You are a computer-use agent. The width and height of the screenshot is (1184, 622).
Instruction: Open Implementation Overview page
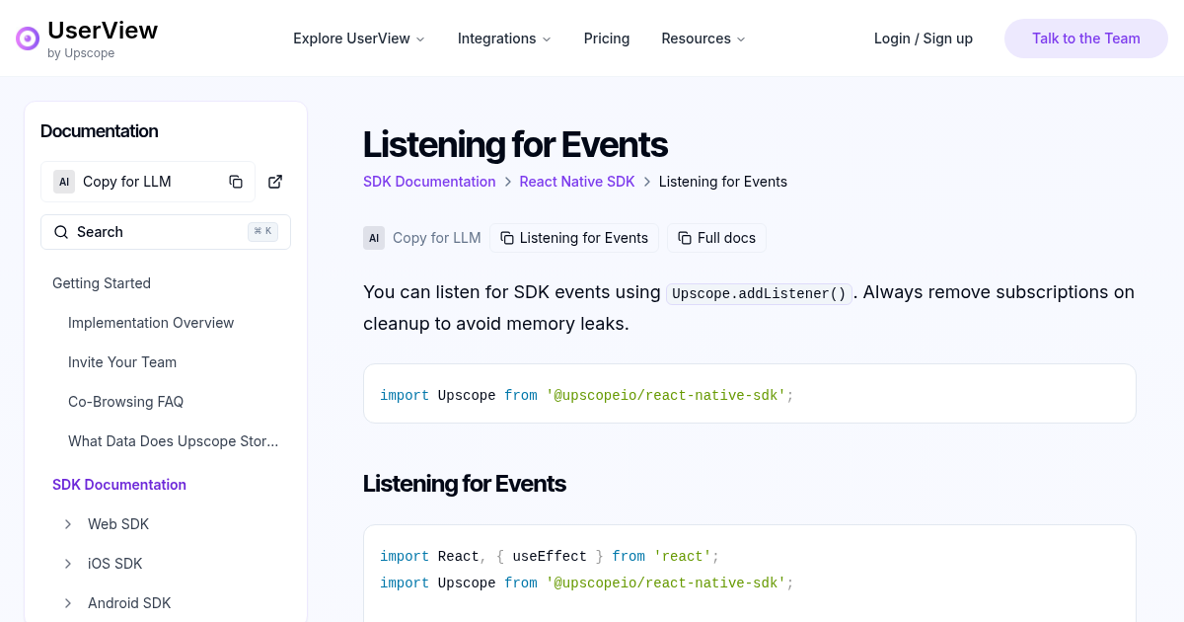click(x=151, y=323)
